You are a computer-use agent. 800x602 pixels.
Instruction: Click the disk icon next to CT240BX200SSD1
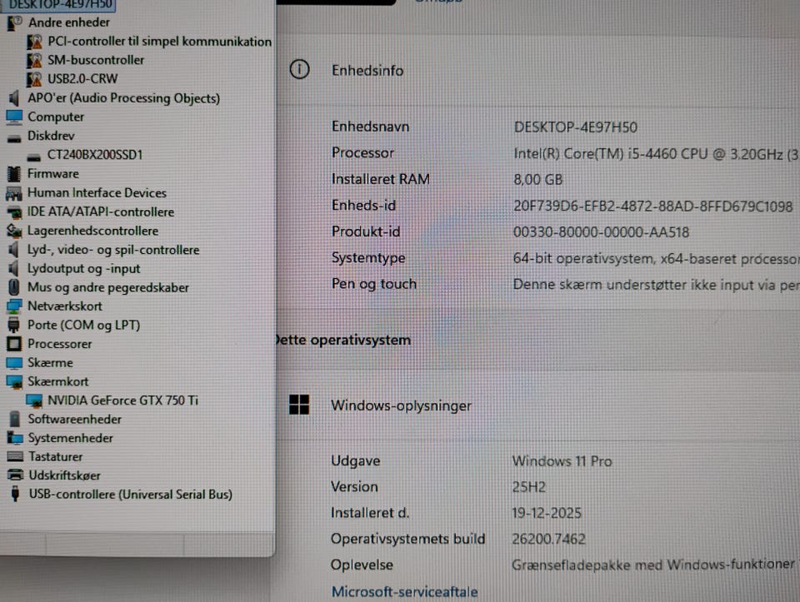(x=33, y=157)
